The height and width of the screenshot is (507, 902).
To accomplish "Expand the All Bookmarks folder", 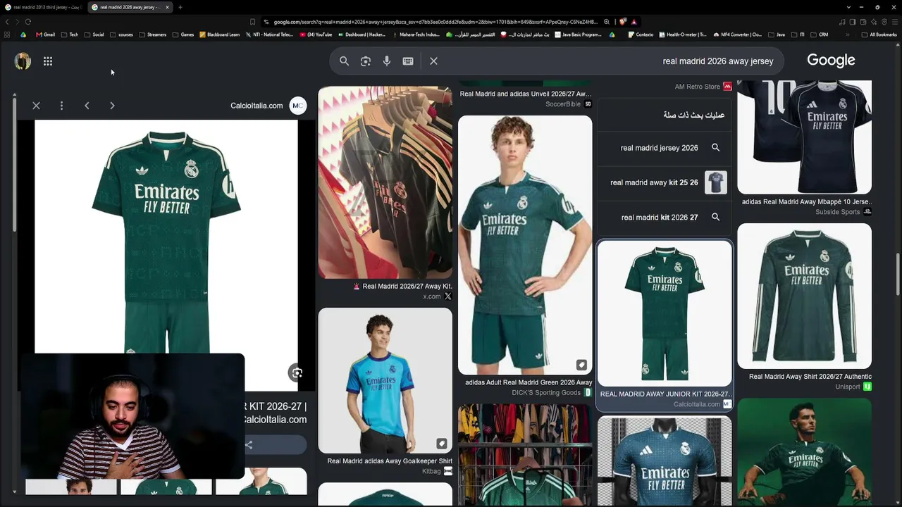I will [879, 35].
